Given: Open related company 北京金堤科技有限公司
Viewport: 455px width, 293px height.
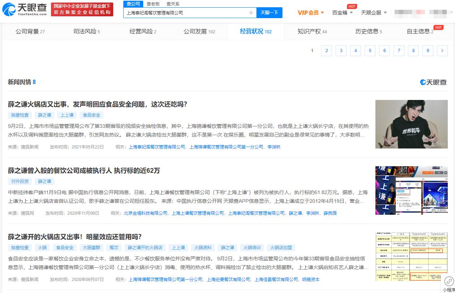Looking at the screenshot, I should 146,213.
